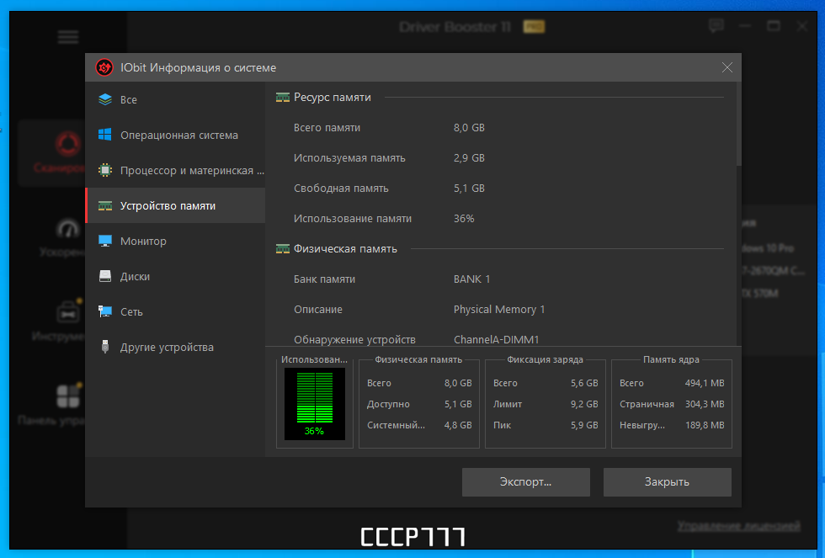Select the 'Все' layers icon in sidebar

point(105,99)
